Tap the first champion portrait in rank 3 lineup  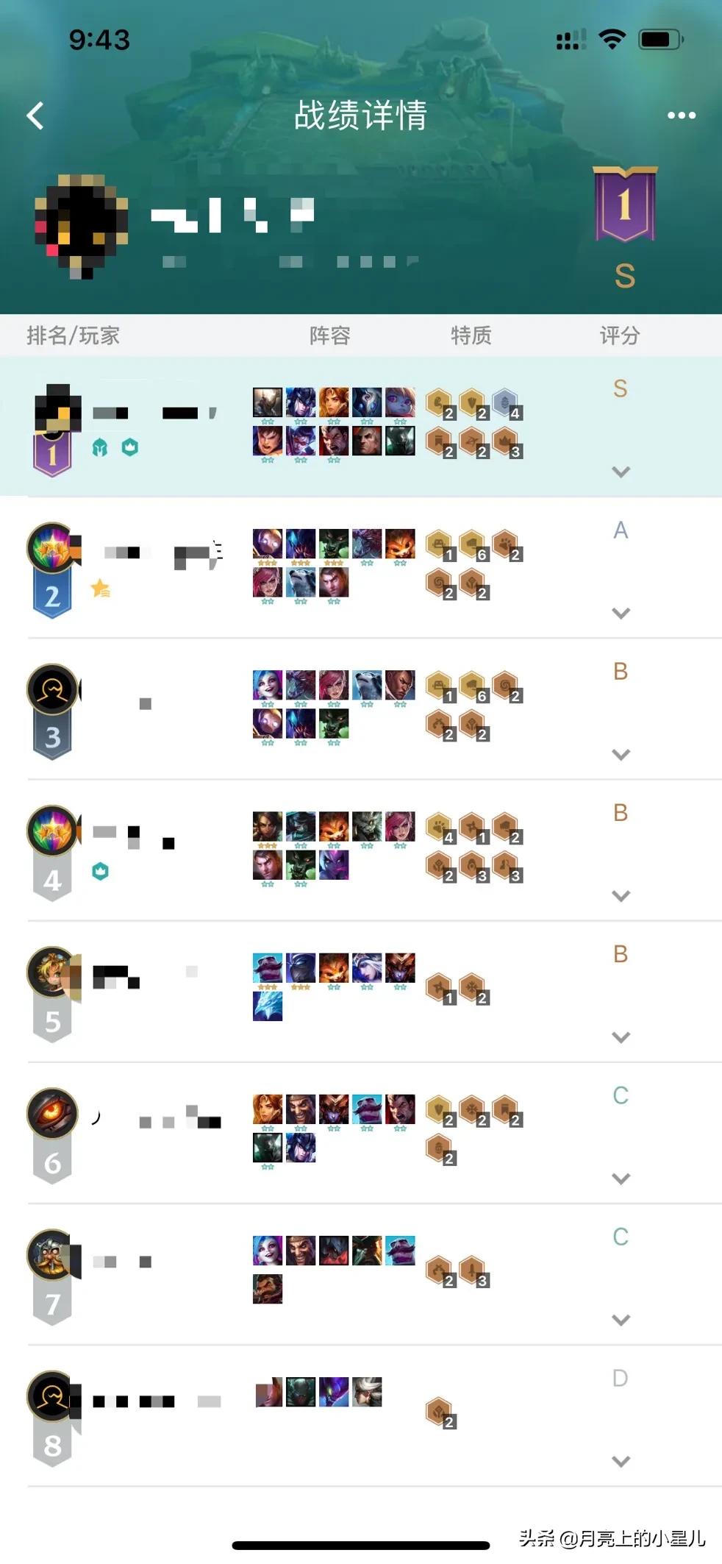click(x=268, y=685)
